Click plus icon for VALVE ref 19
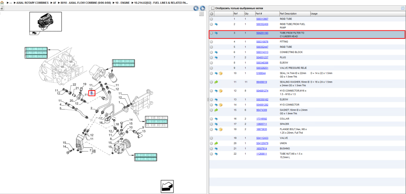The height and width of the screenshot is (194, 406). coord(211,138)
